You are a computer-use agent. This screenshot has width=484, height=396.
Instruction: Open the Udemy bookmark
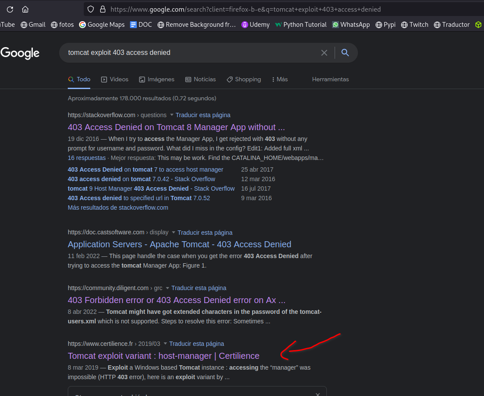click(x=256, y=25)
